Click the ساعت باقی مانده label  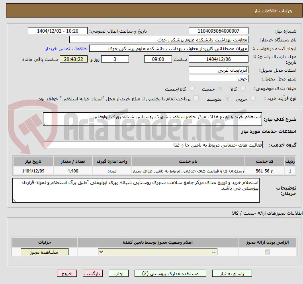click(x=40, y=59)
